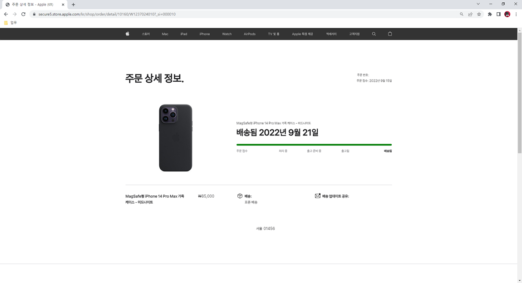Image resolution: width=522 pixels, height=283 pixels.
Task: Click the zoom magnifier icon in the address bar
Action: click(x=462, y=14)
